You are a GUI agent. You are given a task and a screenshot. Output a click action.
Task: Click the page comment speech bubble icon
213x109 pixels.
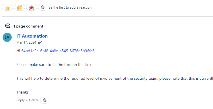pyautogui.click(x=8, y=26)
